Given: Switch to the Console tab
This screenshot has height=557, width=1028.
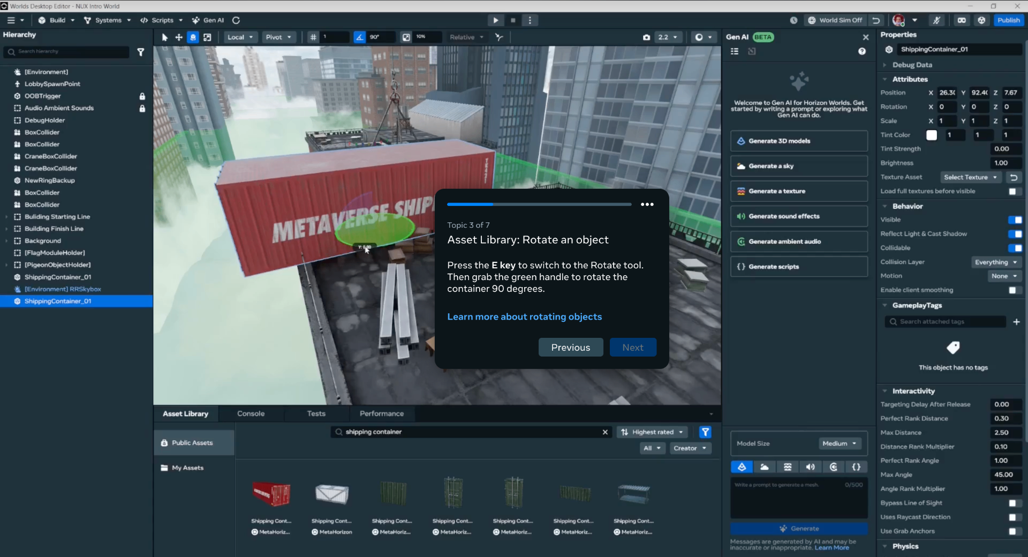Looking at the screenshot, I should pyautogui.click(x=251, y=414).
